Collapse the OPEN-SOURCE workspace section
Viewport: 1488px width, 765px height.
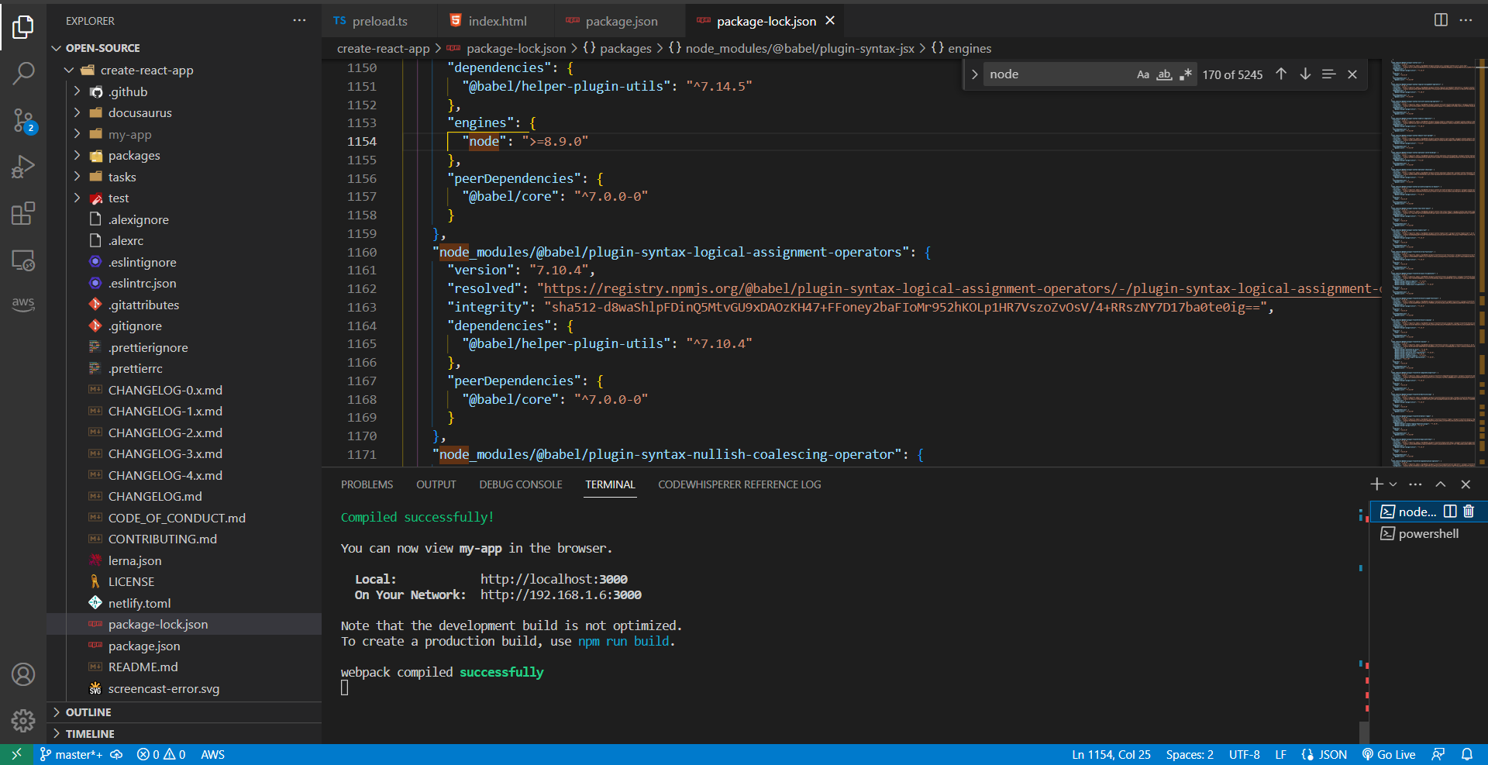pyautogui.click(x=56, y=48)
